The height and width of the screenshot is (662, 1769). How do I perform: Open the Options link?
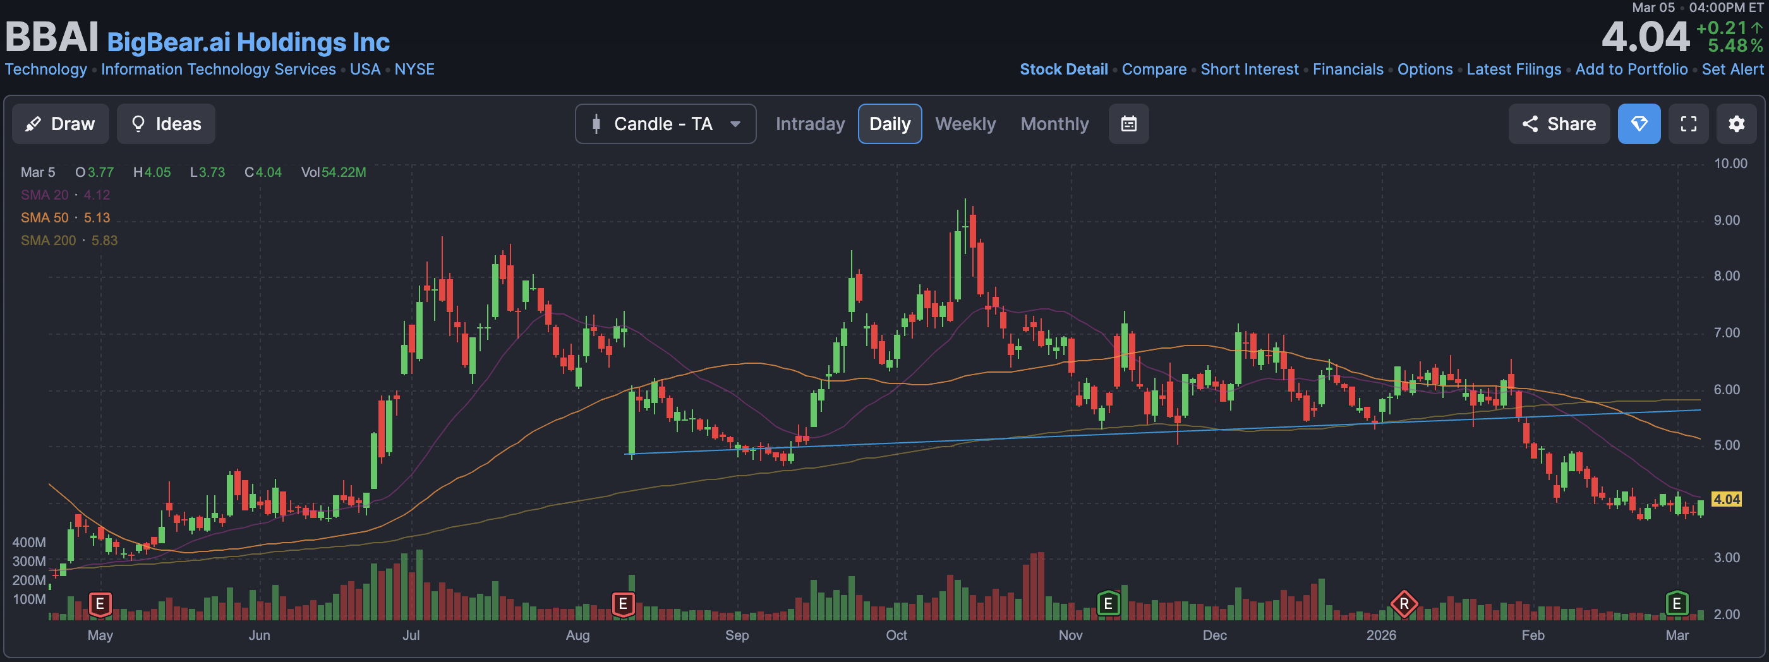pos(1424,69)
